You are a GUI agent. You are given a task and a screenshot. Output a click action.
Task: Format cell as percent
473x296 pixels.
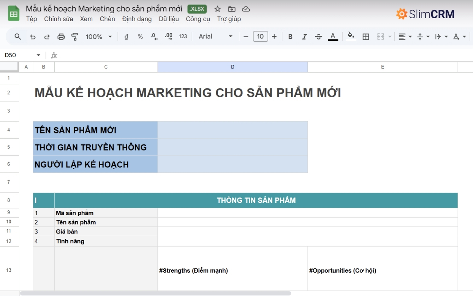pyautogui.click(x=140, y=37)
